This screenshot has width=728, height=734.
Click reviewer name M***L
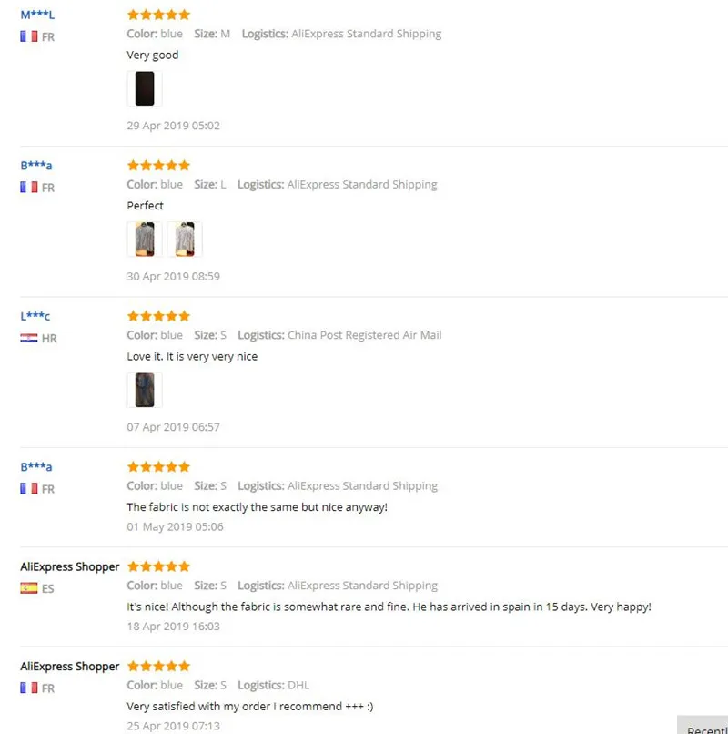pyautogui.click(x=37, y=15)
